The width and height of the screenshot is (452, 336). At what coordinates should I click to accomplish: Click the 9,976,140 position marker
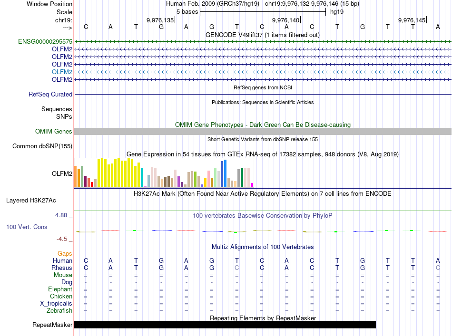point(286,20)
